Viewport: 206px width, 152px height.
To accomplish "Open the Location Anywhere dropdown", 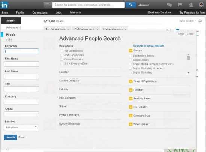I will point(21,127).
